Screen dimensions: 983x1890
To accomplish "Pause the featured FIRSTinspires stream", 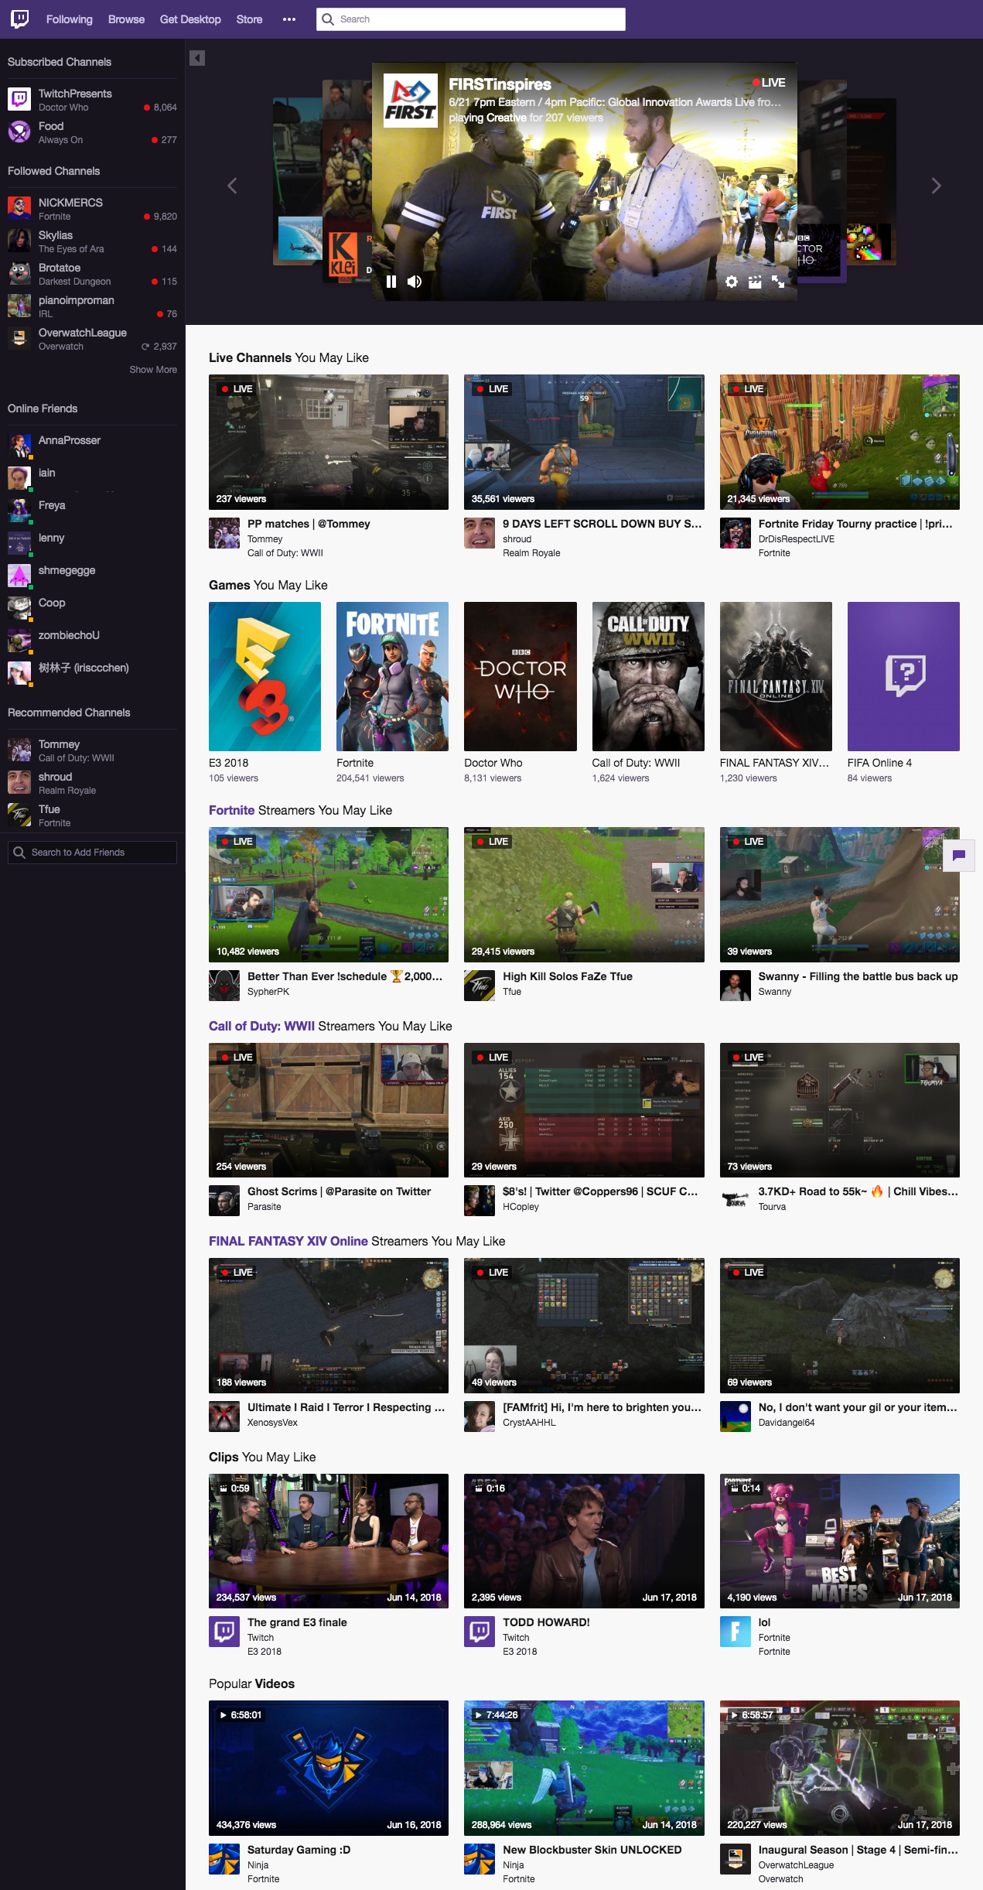I will [x=391, y=282].
